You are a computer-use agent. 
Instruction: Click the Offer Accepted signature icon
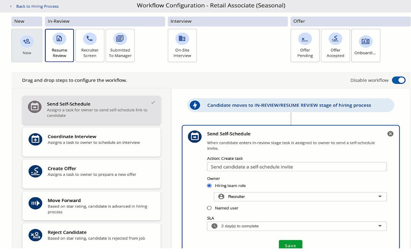click(335, 39)
